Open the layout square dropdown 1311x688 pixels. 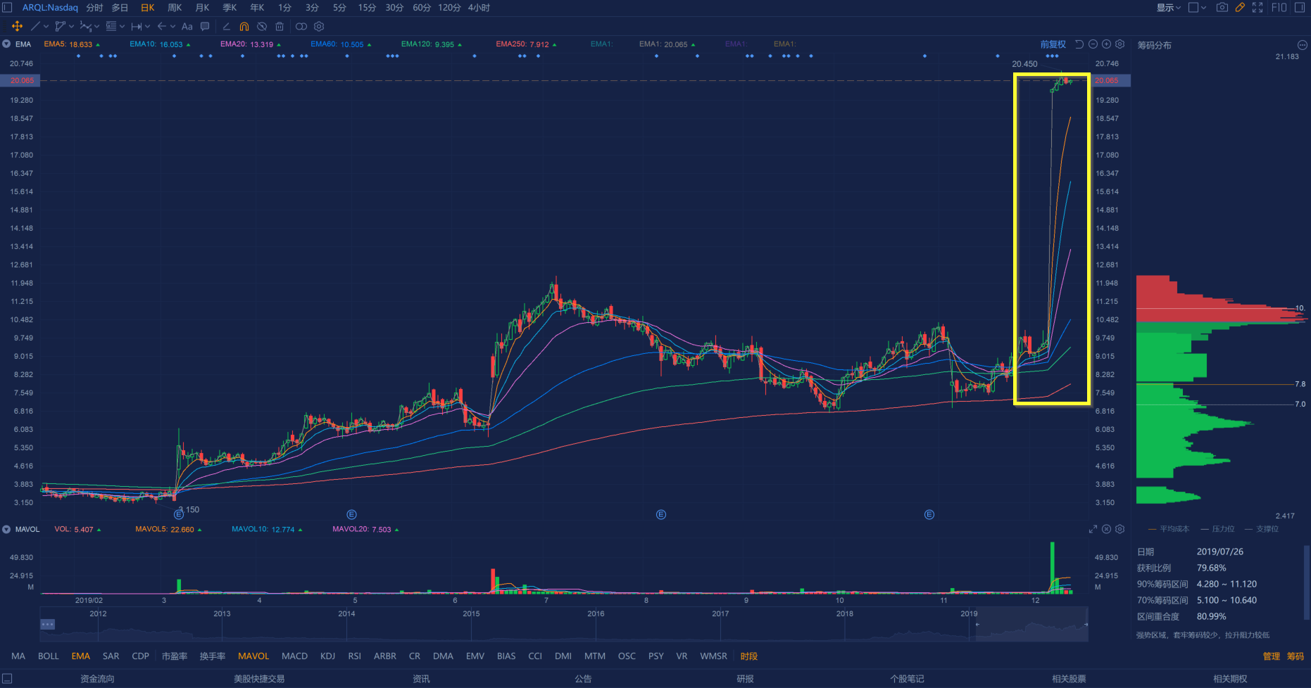coord(1197,7)
